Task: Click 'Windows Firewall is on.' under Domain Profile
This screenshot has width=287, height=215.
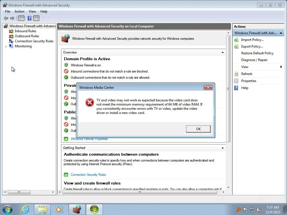Action: point(86,65)
